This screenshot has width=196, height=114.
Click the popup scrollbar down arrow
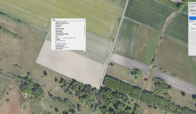point(84,49)
